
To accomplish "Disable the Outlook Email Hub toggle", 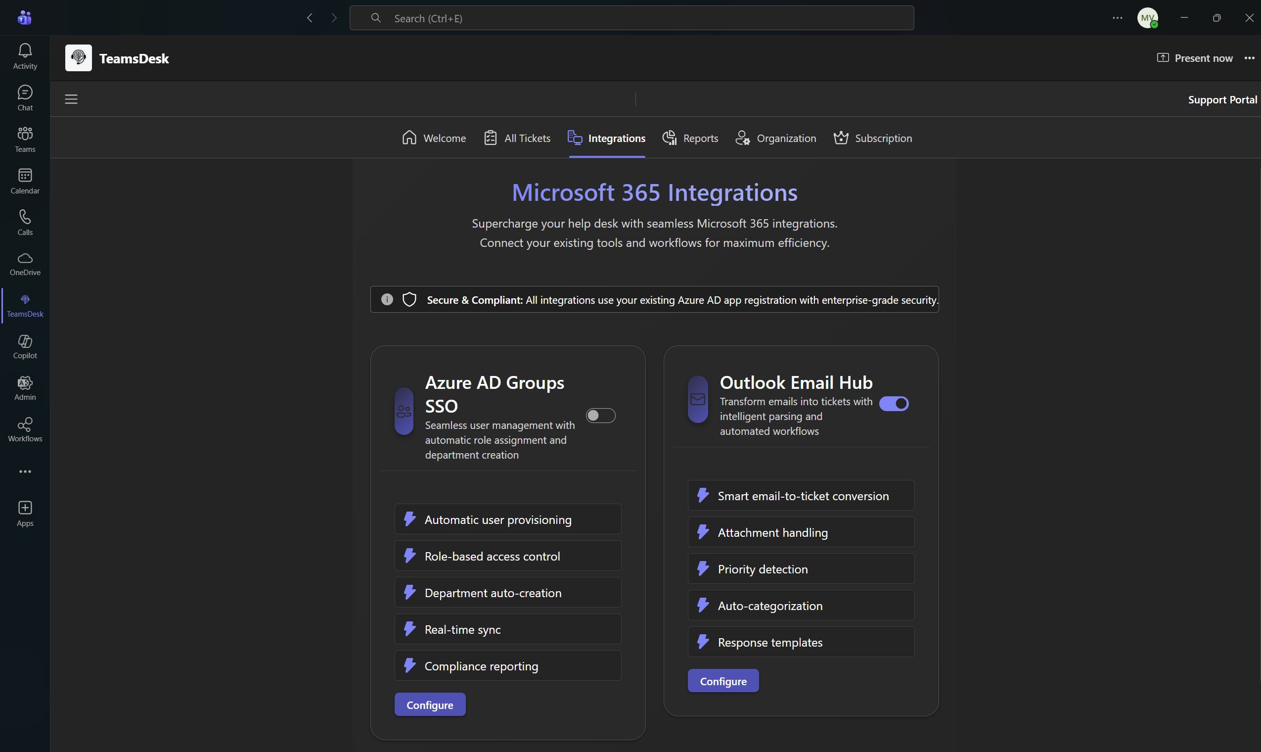I will 894,403.
